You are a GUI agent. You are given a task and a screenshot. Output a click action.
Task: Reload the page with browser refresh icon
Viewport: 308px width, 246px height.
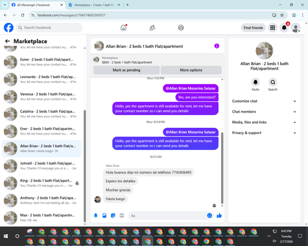tap(23, 15)
